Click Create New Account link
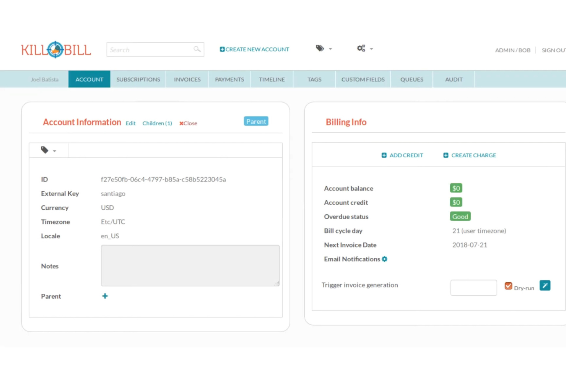The height and width of the screenshot is (377, 566). coord(254,49)
